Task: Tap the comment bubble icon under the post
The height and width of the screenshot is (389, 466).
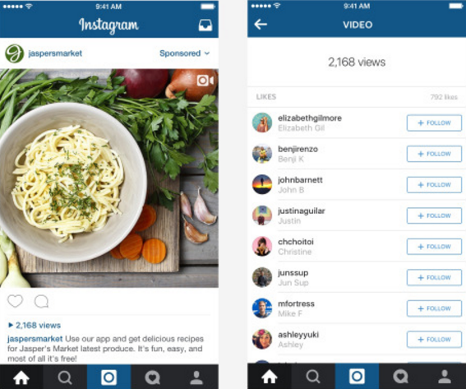Action: (x=41, y=301)
